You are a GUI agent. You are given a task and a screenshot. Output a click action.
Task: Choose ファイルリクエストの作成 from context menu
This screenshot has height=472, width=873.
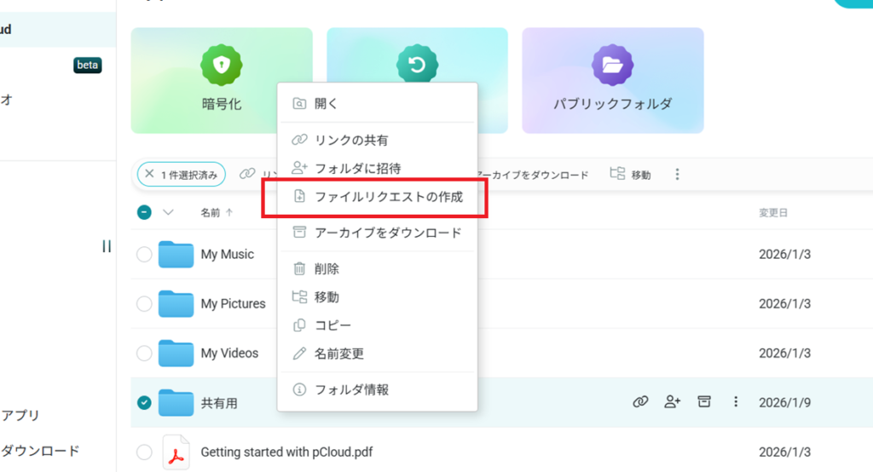pos(388,197)
